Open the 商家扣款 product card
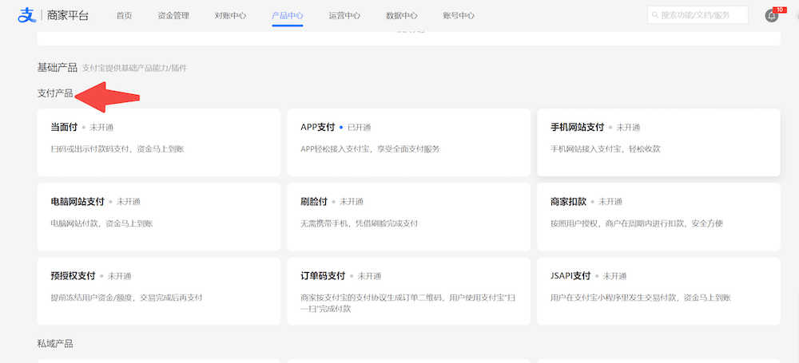 coord(658,216)
